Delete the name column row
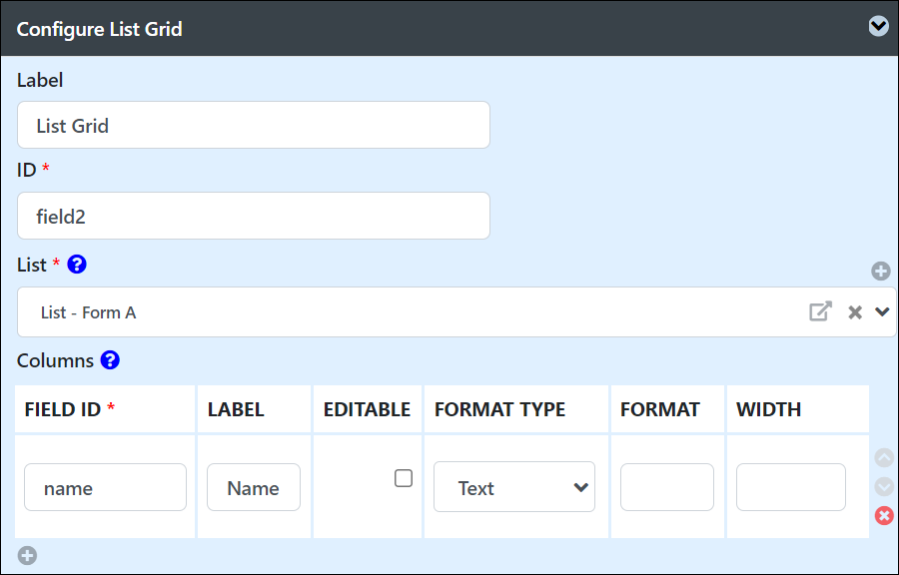This screenshot has height=575, width=899. (x=884, y=515)
